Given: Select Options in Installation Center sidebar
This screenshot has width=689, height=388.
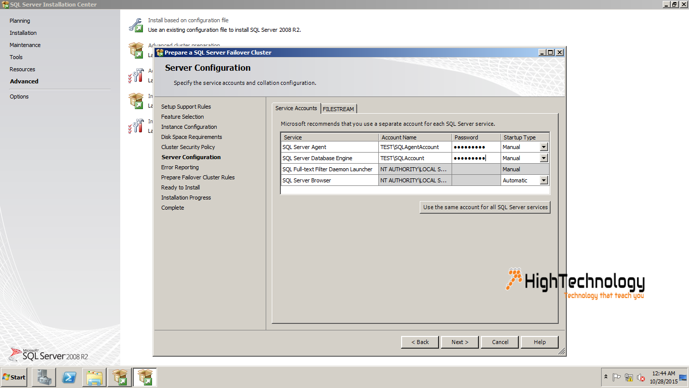Looking at the screenshot, I should tap(19, 96).
